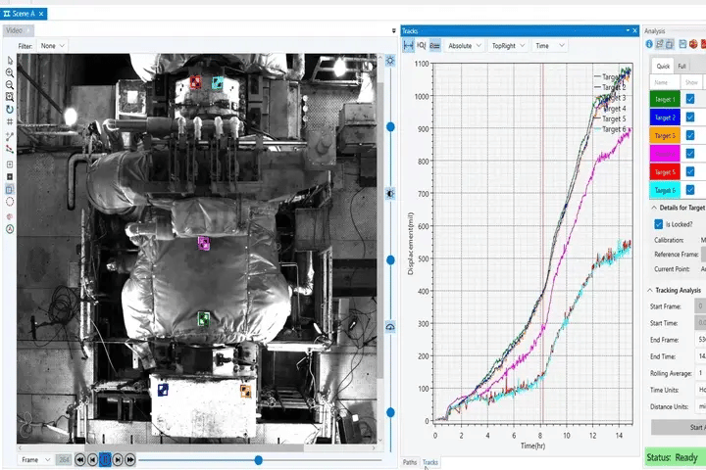Click the frame timeline slider handle
706x470 pixels.
pos(259,459)
